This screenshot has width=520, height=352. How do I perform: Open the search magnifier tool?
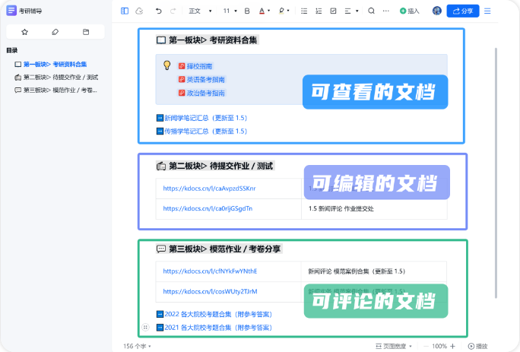(371, 11)
